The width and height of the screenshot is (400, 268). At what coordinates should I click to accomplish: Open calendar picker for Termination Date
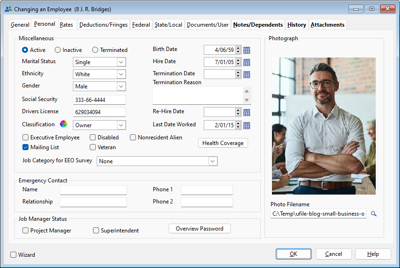coord(247,74)
